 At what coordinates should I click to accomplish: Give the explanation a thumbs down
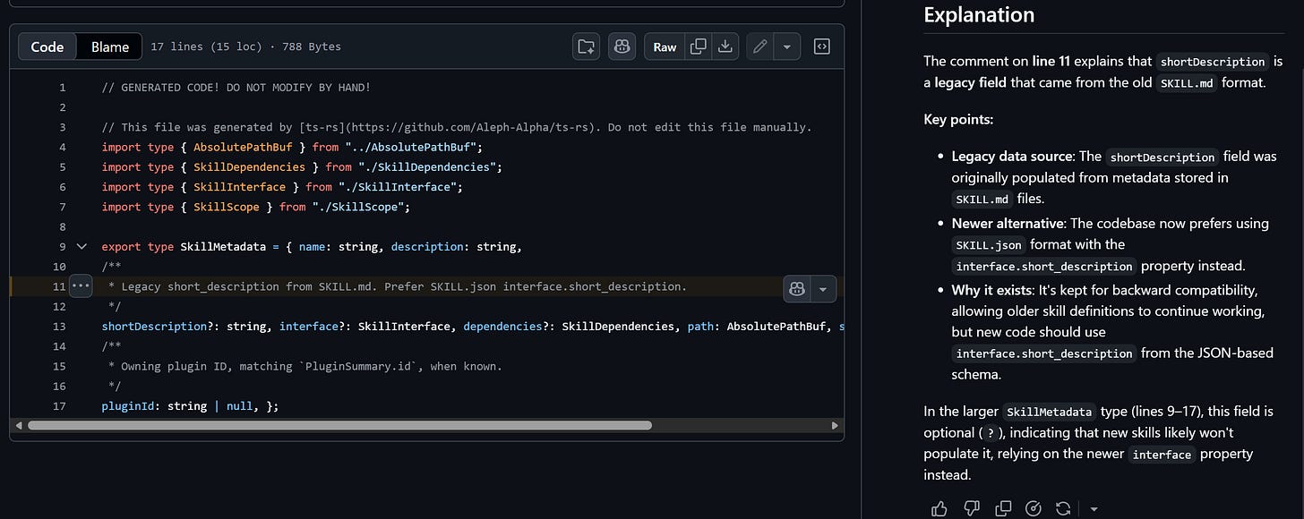(x=972, y=508)
